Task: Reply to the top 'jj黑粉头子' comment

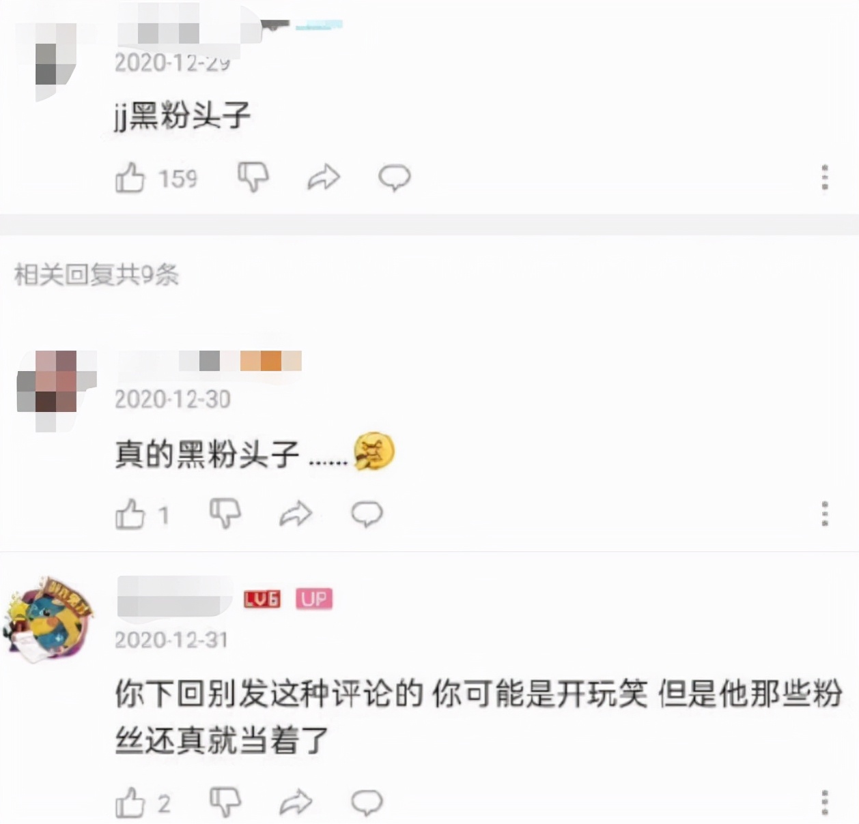Action: [x=395, y=178]
